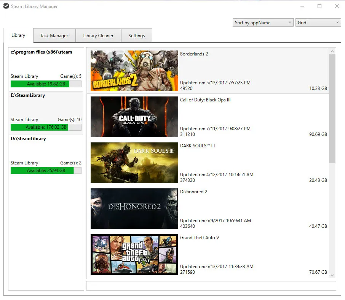Close the Steam Library Manager window
This screenshot has height=300, width=345.
point(337,6)
